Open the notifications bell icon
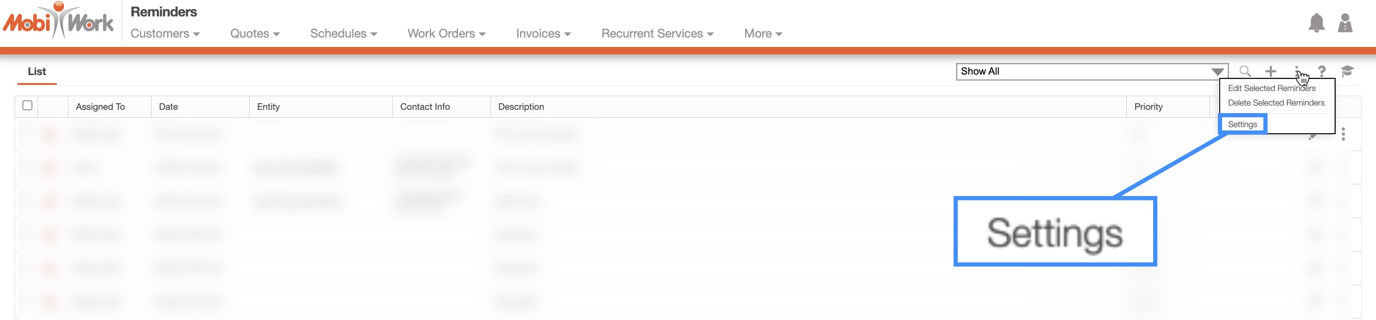Screen dimensions: 1376x320 [1316, 23]
